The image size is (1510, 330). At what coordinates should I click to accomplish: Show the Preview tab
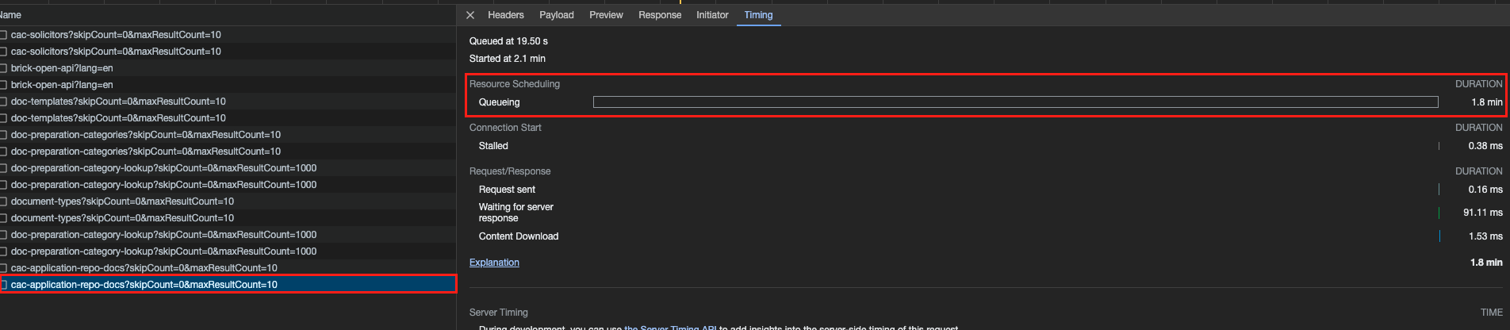click(606, 15)
